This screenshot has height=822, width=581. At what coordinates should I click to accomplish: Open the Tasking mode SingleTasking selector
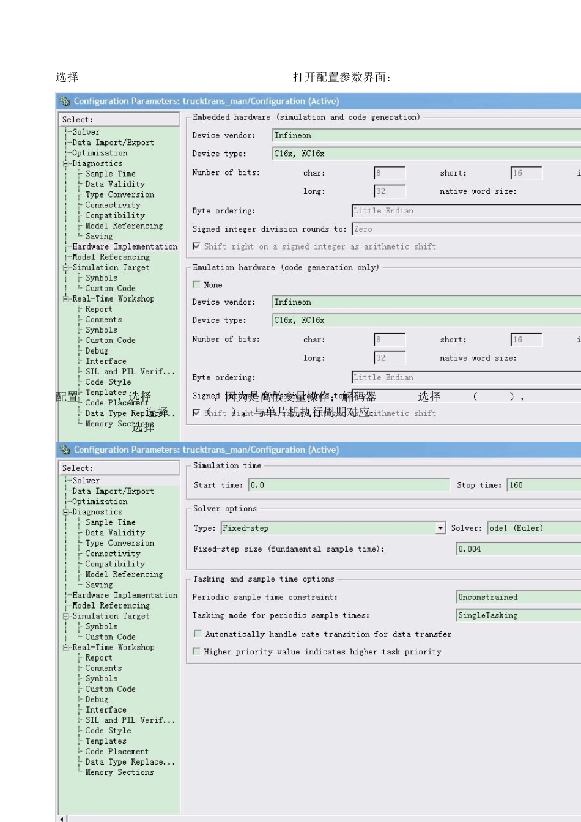(x=517, y=615)
